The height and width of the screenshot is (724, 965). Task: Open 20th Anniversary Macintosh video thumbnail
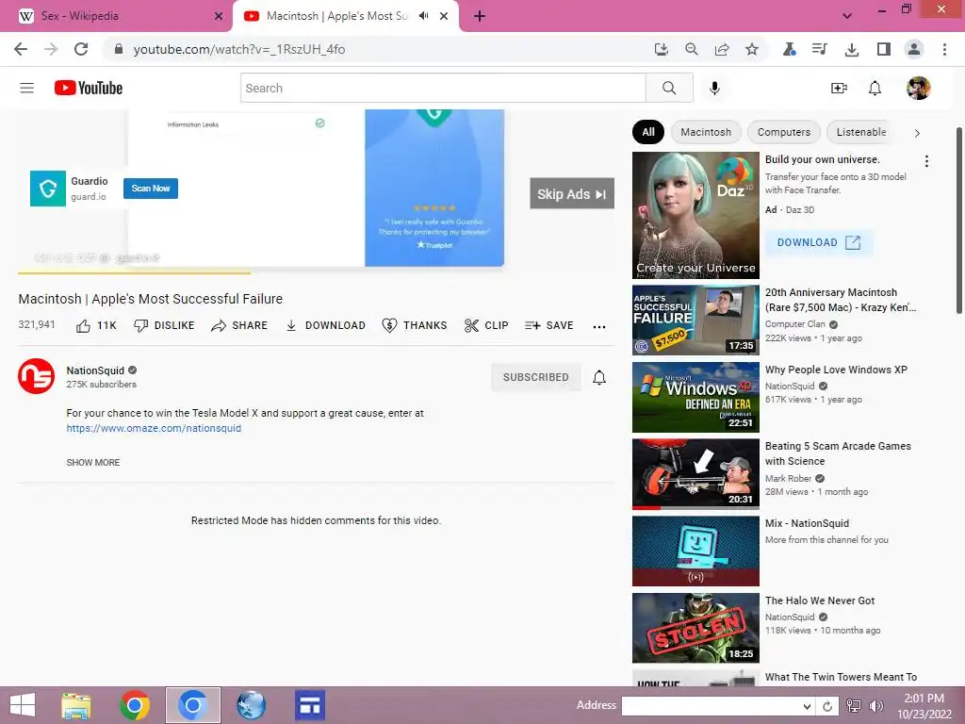click(x=695, y=321)
